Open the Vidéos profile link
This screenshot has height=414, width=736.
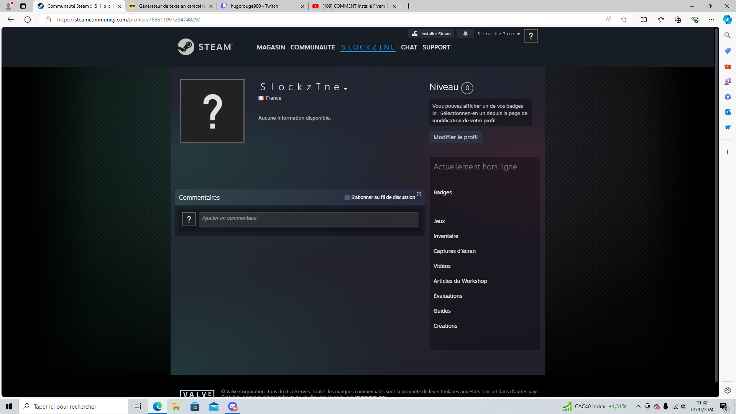(442, 266)
